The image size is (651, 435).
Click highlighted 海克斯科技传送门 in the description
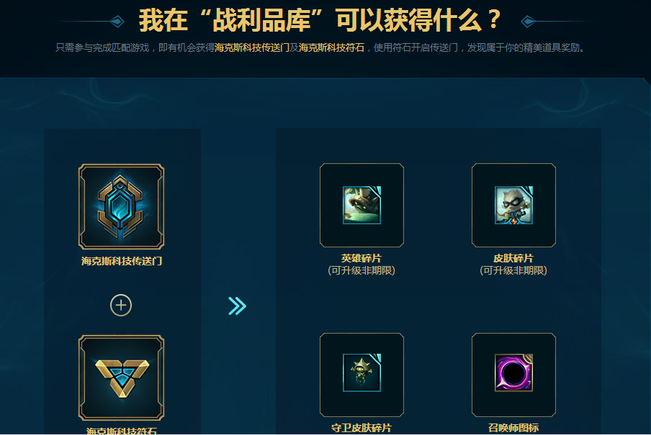(x=252, y=47)
